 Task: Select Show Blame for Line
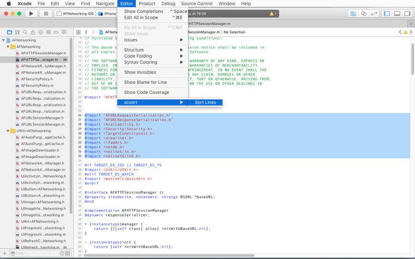pos(153,82)
